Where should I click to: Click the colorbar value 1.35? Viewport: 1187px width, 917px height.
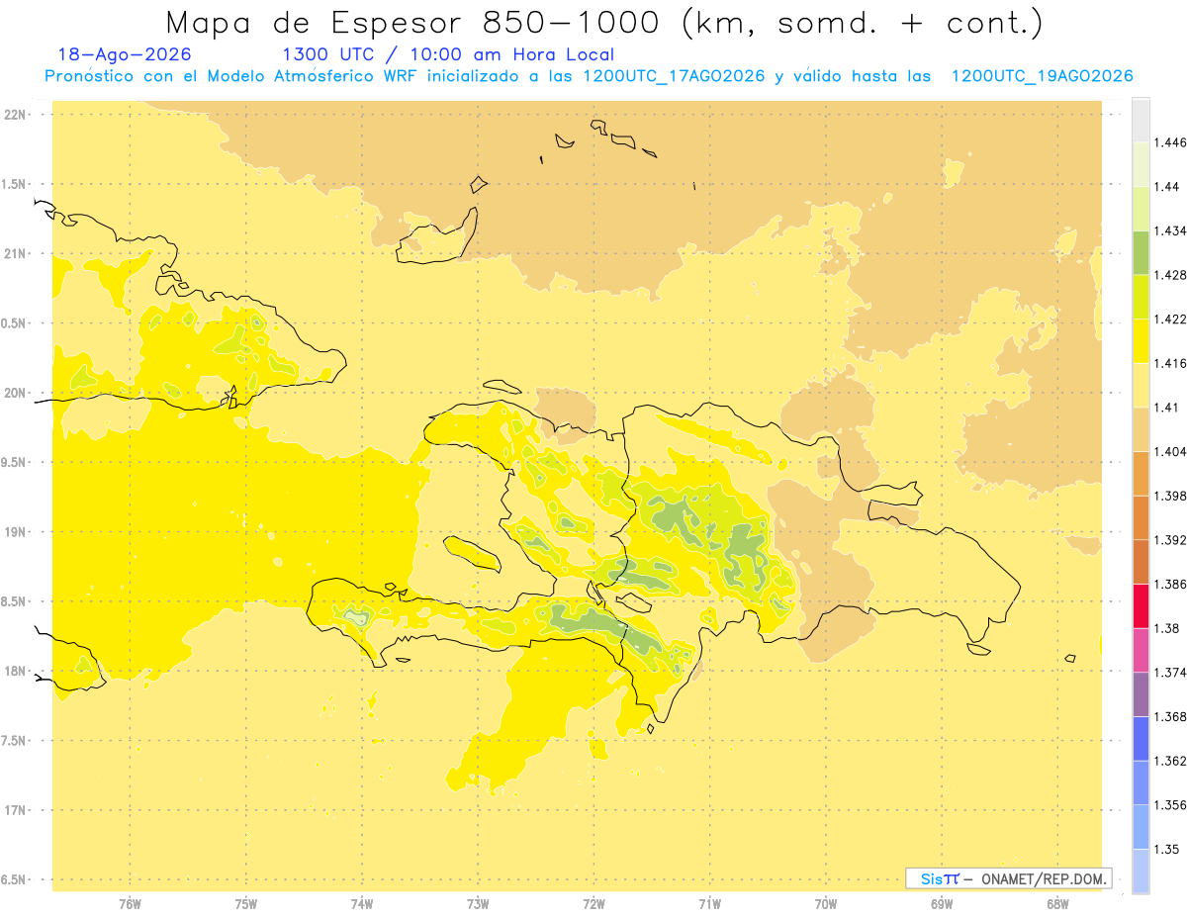coord(1167,849)
